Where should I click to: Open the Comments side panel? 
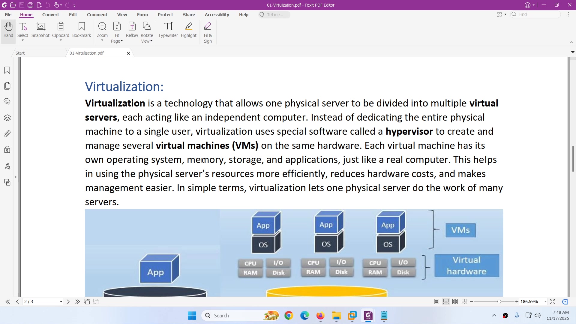point(7,102)
